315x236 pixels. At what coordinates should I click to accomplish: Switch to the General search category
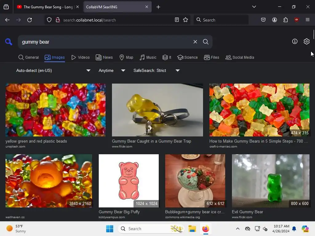tap(29, 57)
